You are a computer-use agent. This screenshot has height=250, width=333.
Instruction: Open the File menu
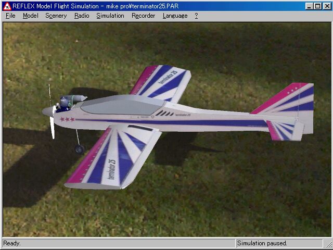pyautogui.click(x=10, y=16)
